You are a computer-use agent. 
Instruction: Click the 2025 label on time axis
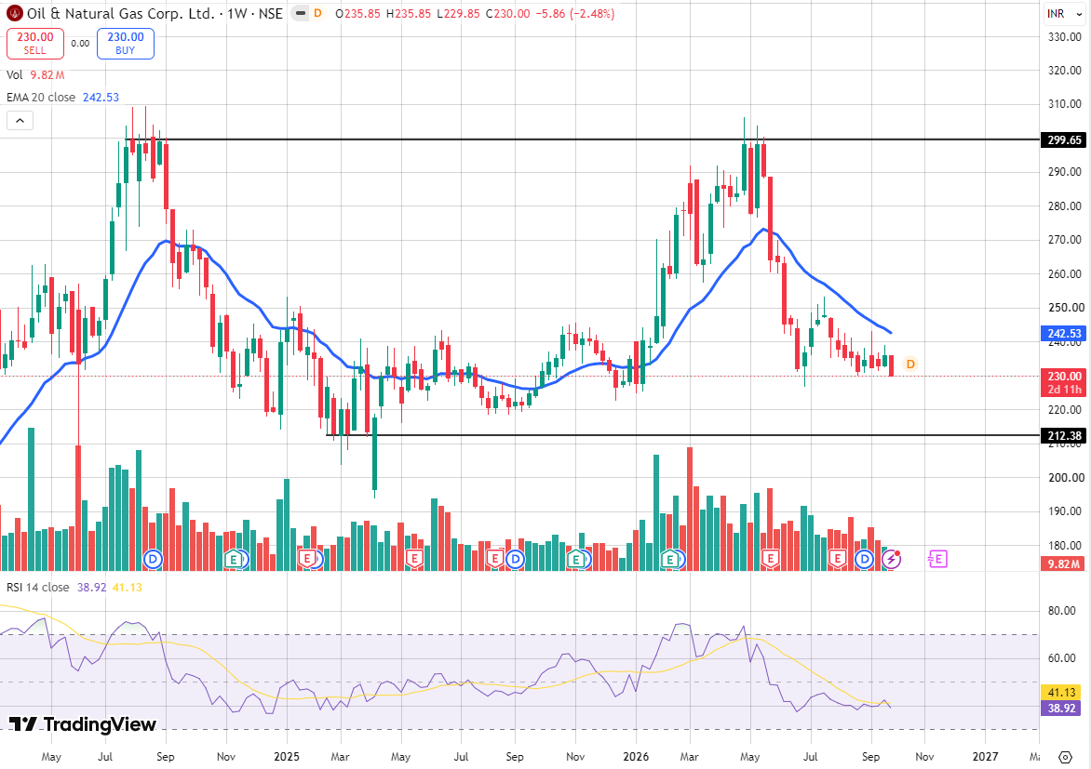(287, 757)
